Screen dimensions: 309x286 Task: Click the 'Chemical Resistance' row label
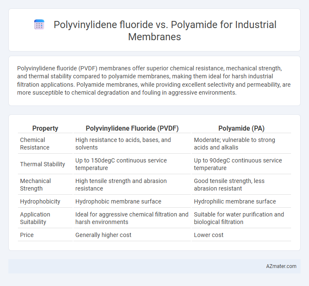pos(45,144)
